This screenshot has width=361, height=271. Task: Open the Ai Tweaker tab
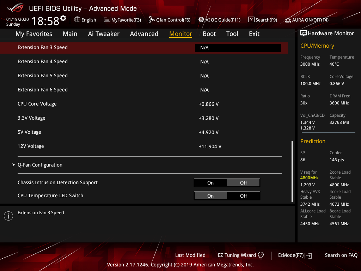coord(104,34)
